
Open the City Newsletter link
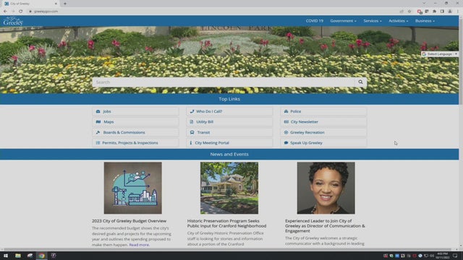(323, 122)
